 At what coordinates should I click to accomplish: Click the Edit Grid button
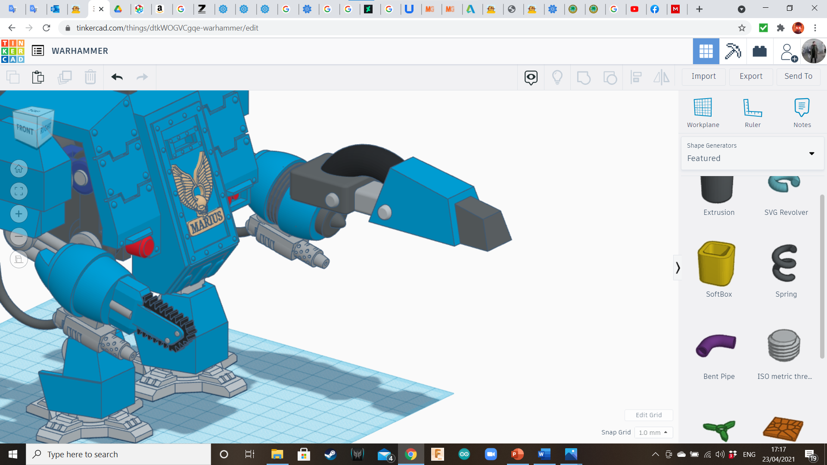pos(649,415)
